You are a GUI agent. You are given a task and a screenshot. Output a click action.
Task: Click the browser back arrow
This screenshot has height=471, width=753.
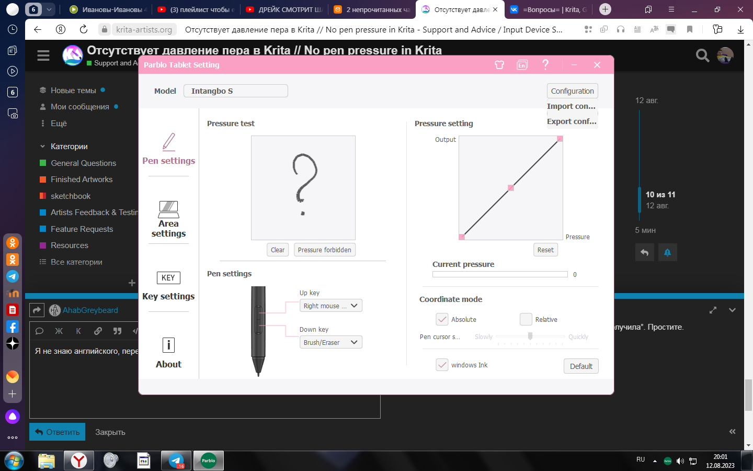tap(38, 29)
